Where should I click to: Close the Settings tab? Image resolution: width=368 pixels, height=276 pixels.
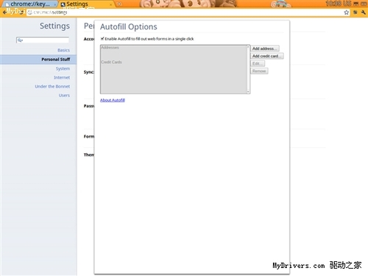pyautogui.click(x=110, y=4)
